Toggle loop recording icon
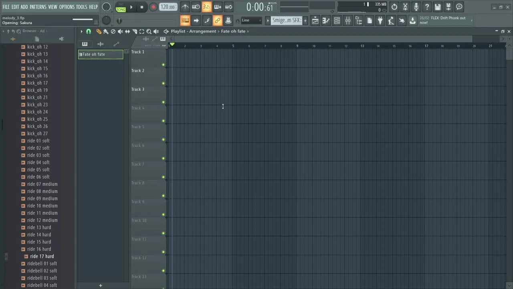 [228, 7]
